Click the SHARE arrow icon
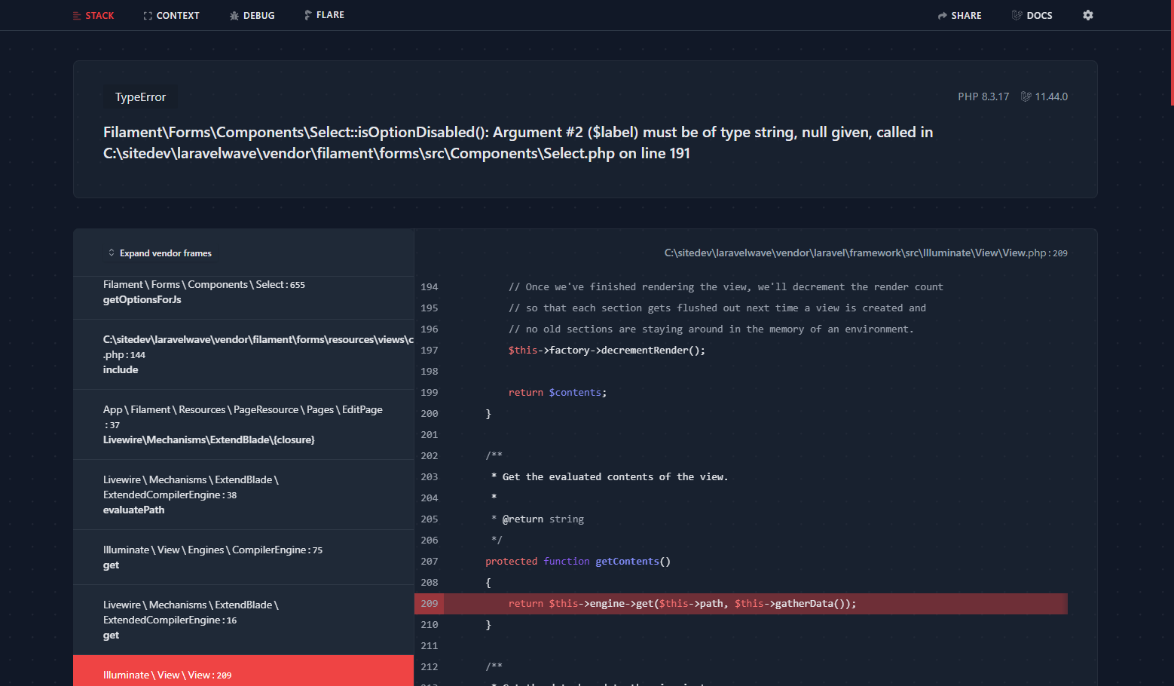Image resolution: width=1174 pixels, height=686 pixels. (943, 16)
